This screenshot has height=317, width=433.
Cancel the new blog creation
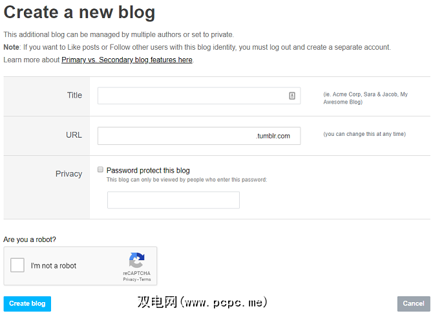tap(414, 303)
